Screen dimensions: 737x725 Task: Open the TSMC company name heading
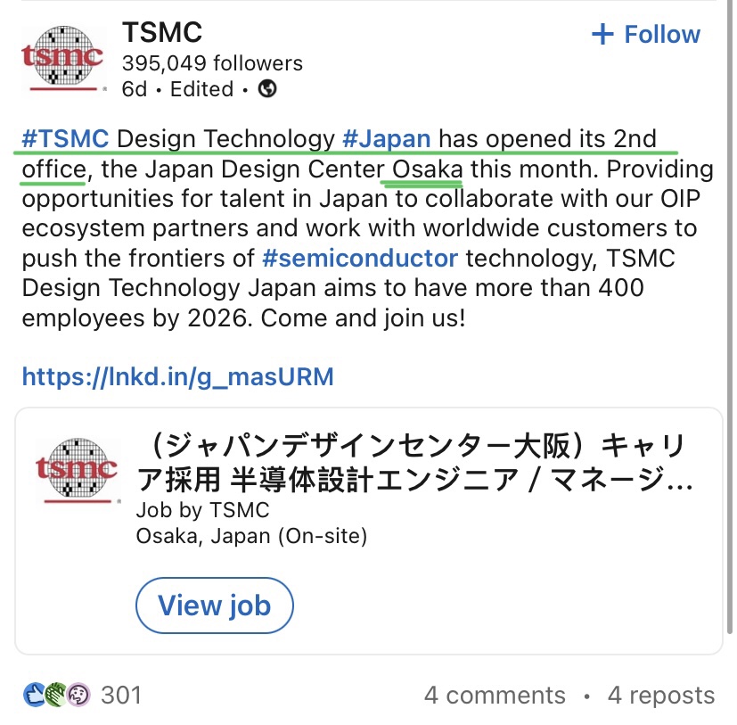pos(162,32)
